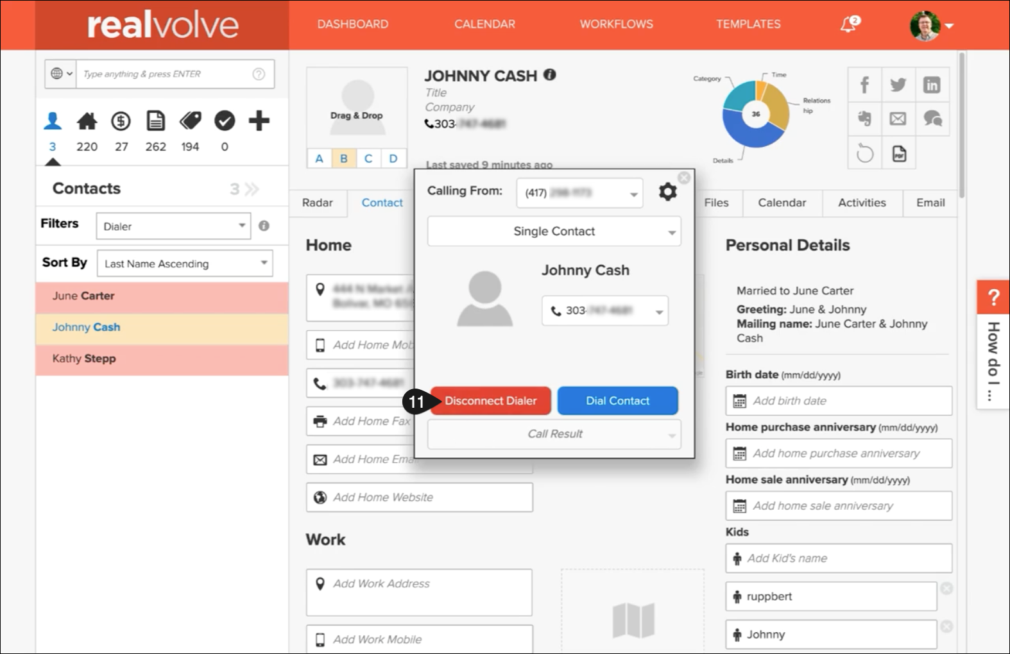Open dialer settings gear icon
The image size is (1010, 654).
667,192
